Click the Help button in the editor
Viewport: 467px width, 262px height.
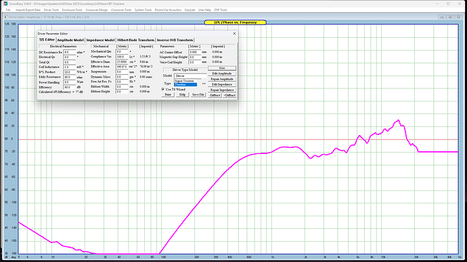tap(182, 95)
